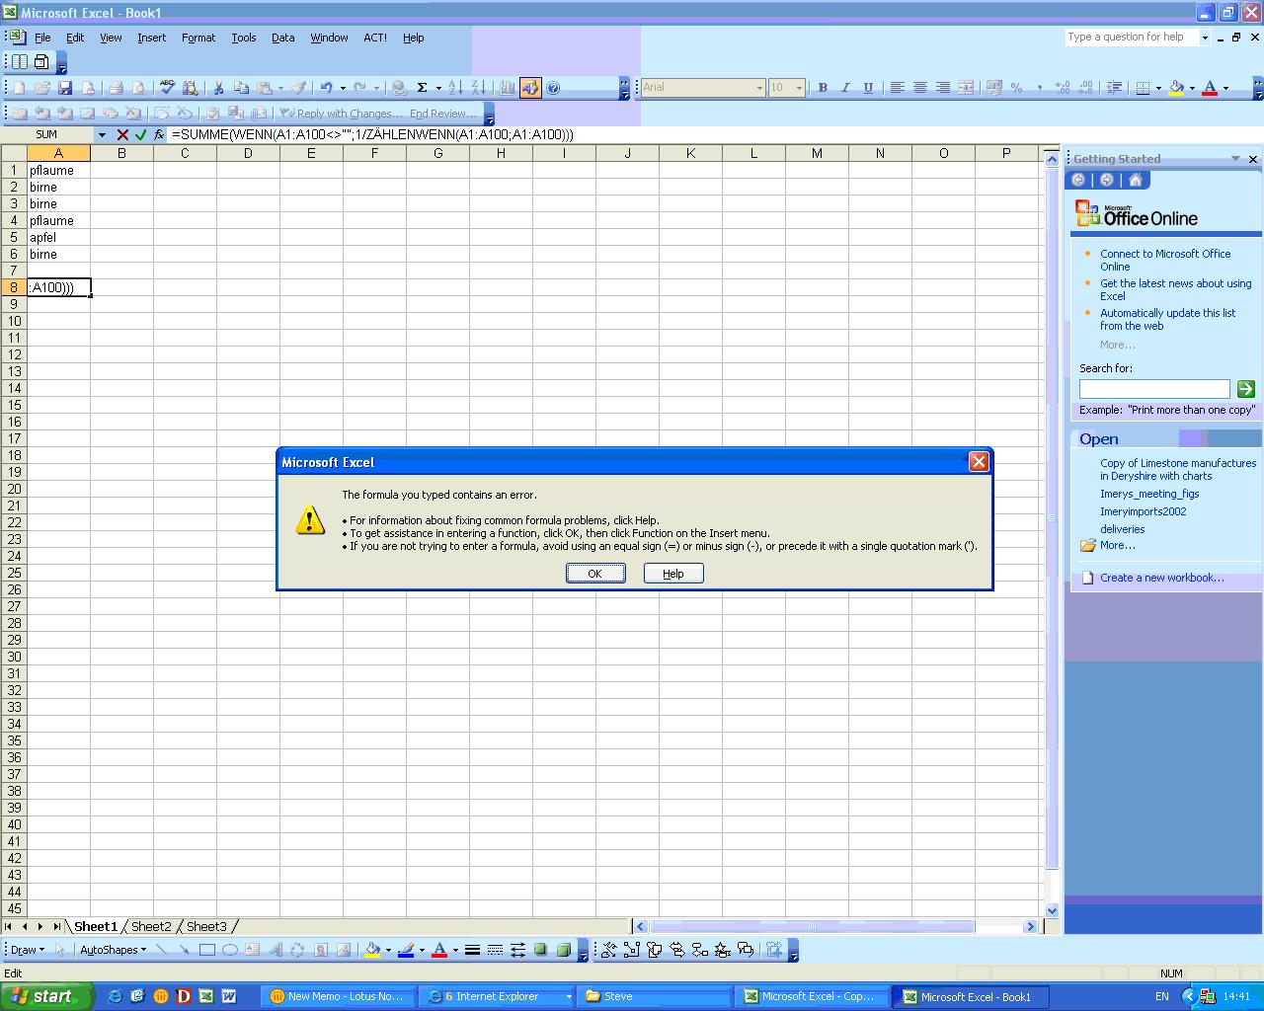1264x1011 pixels.
Task: Apply Percent Style (% icon)
Action: click(x=1017, y=88)
